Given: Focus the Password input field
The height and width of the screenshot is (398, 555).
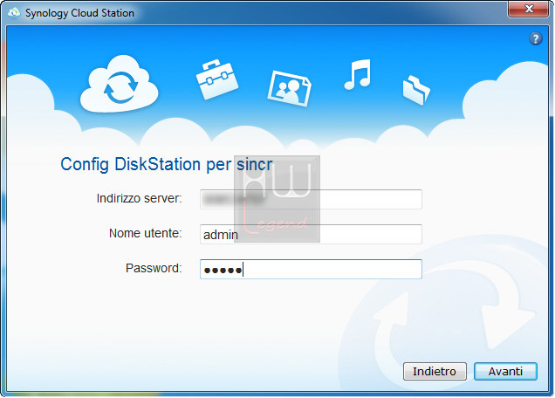Looking at the screenshot, I should (x=311, y=269).
